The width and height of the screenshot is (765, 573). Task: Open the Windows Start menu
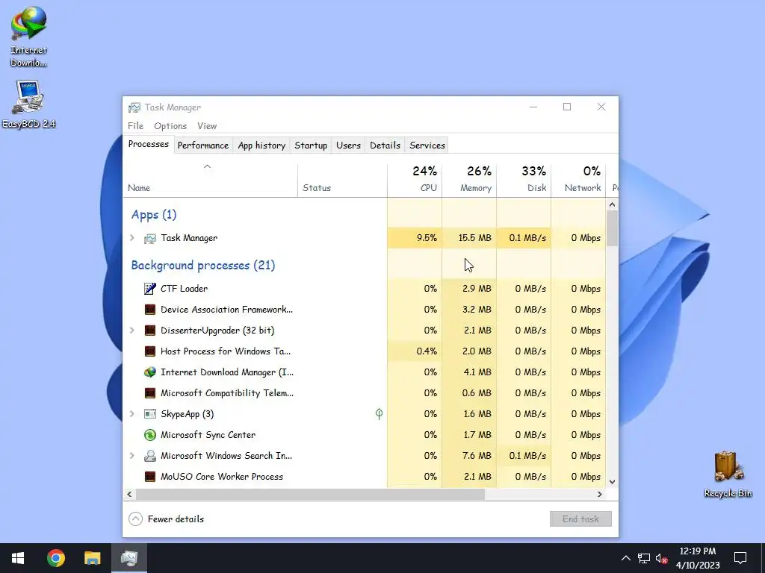coord(18,558)
